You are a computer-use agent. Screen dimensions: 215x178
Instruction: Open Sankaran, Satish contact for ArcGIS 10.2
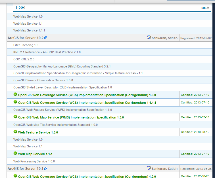click(164, 38)
